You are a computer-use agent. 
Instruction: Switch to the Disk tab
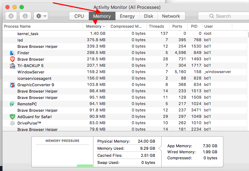pyautogui.click(x=148, y=16)
